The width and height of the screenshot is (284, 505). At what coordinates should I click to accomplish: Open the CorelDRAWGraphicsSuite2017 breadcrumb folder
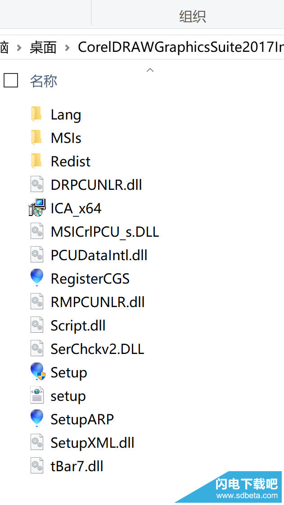pyautogui.click(x=180, y=47)
